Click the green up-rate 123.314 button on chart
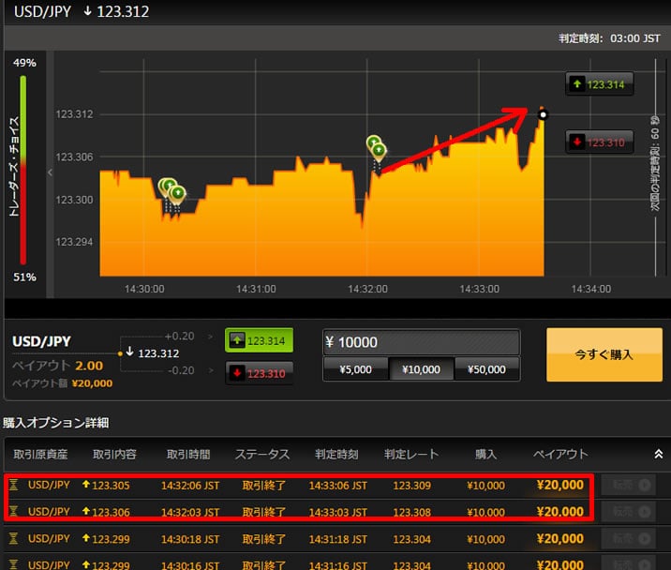 coord(599,84)
